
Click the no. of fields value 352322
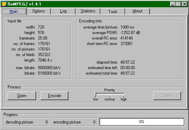(44, 55)
